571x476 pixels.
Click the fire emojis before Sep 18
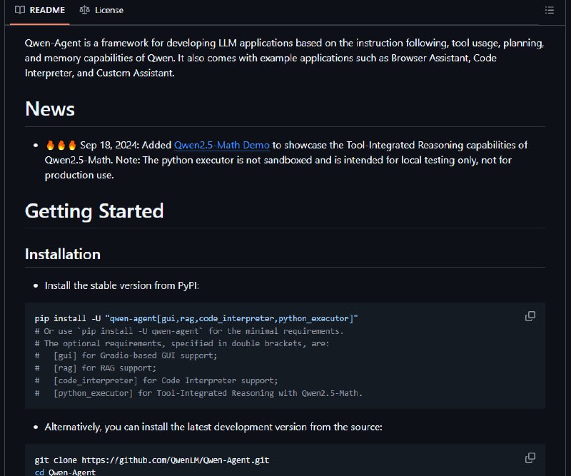[x=61, y=145]
